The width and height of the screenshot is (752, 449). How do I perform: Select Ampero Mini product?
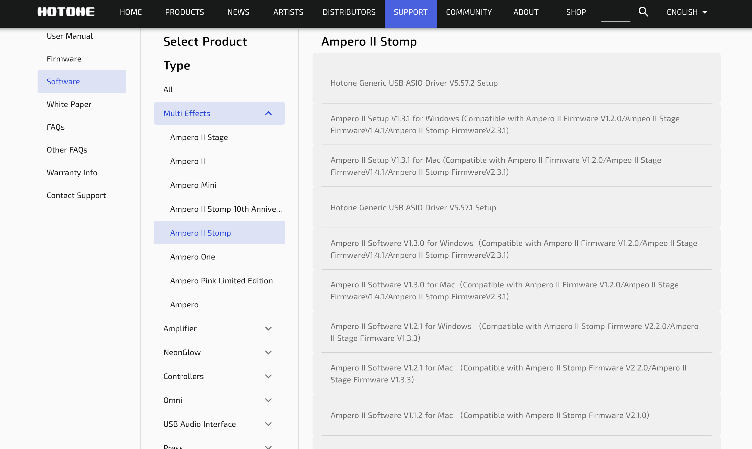pos(193,185)
